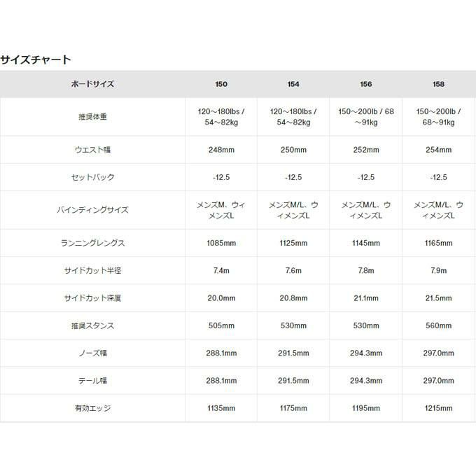Select the 1175mm effective edge cell
Viewport: 476px width, 476px height.
click(x=293, y=408)
